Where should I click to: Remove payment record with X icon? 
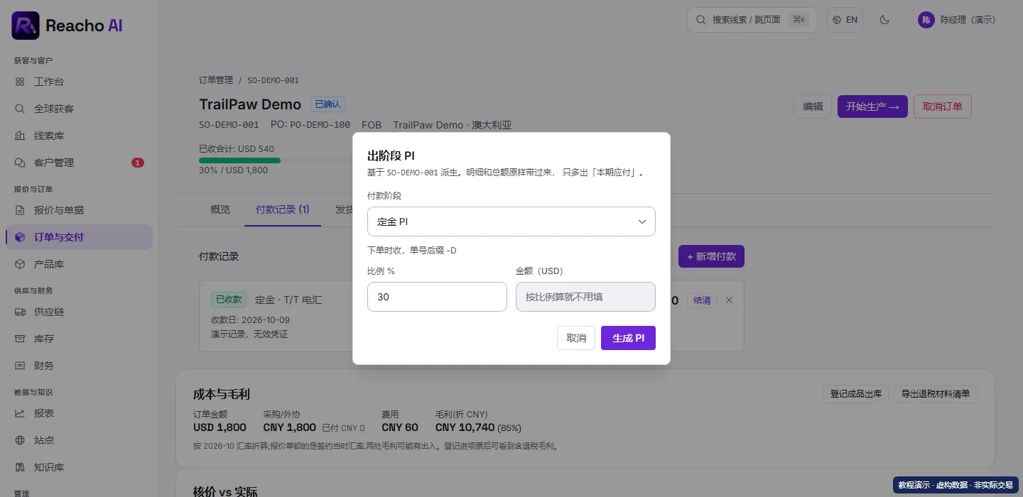(x=729, y=300)
